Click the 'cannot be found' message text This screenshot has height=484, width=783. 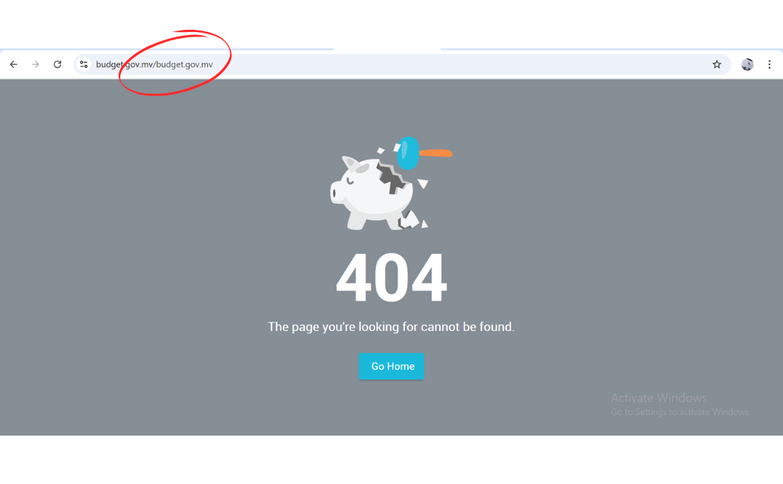coord(467,327)
